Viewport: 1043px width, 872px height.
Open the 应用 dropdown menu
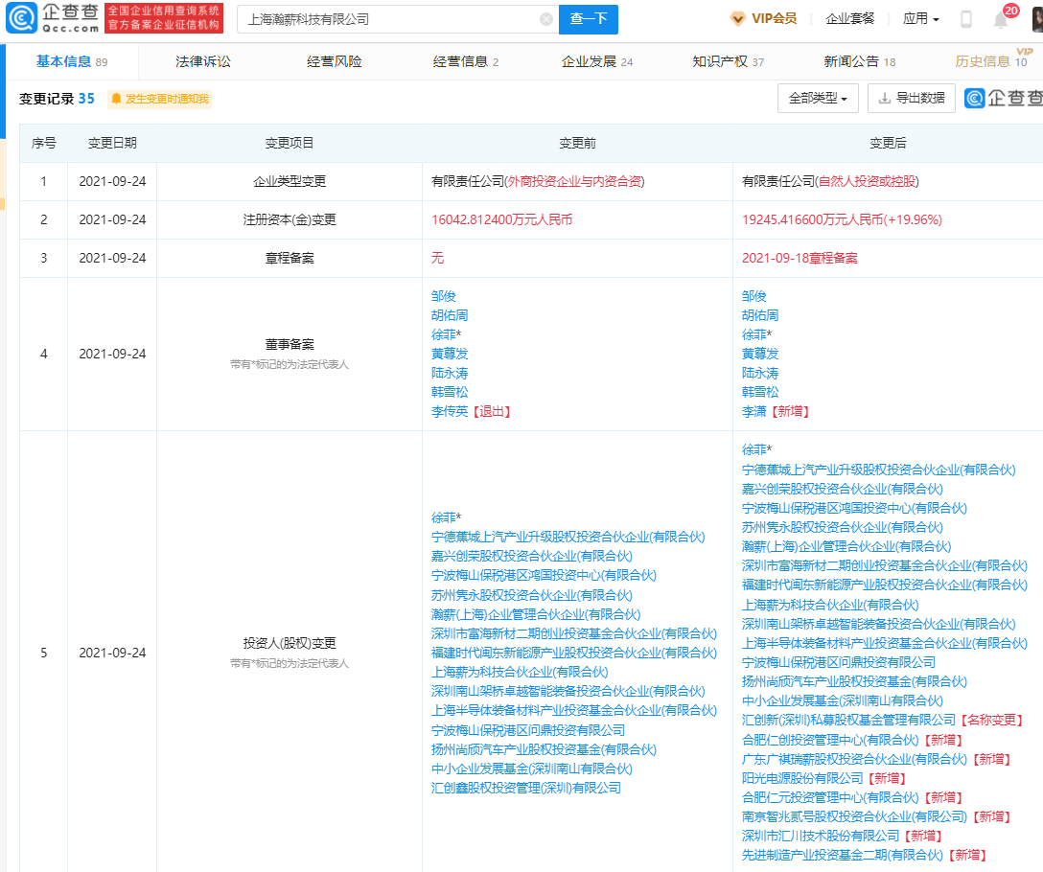point(920,18)
